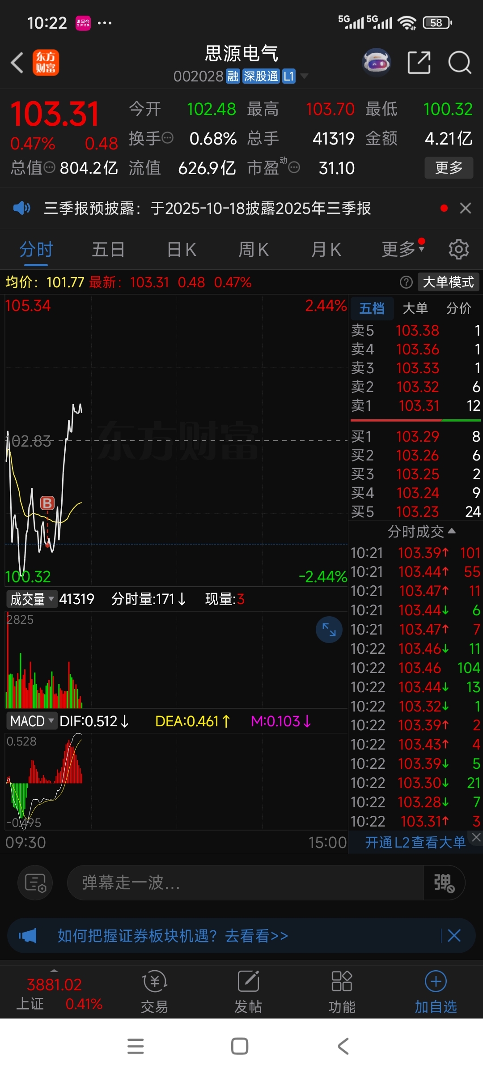Open the 发帖 post icon
The width and height of the screenshot is (483, 1074).
point(248,993)
